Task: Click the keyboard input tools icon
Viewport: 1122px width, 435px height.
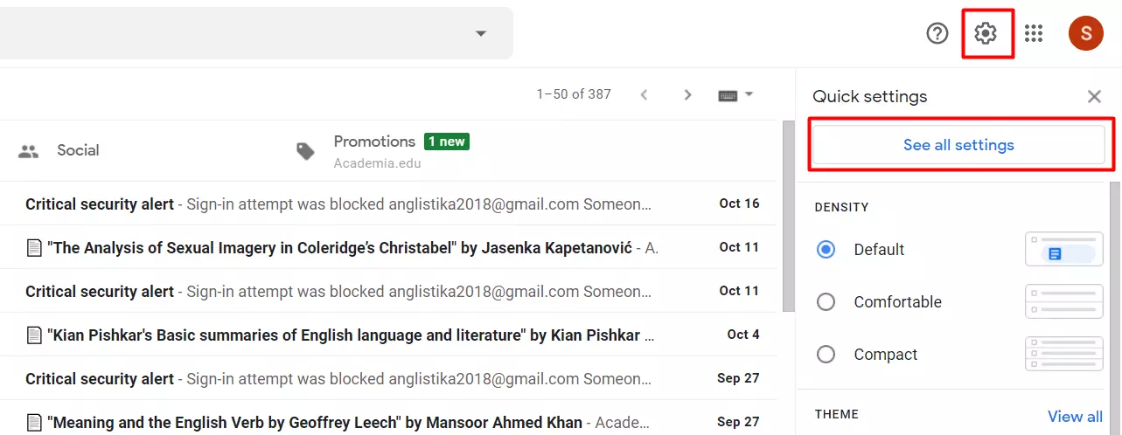Action: coord(728,95)
